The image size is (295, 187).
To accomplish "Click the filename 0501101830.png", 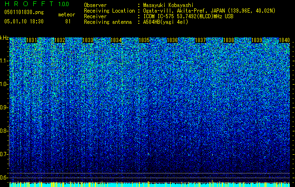I will pyautogui.click(x=24, y=12).
